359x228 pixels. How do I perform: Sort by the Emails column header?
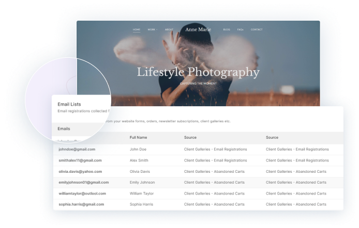click(x=64, y=128)
